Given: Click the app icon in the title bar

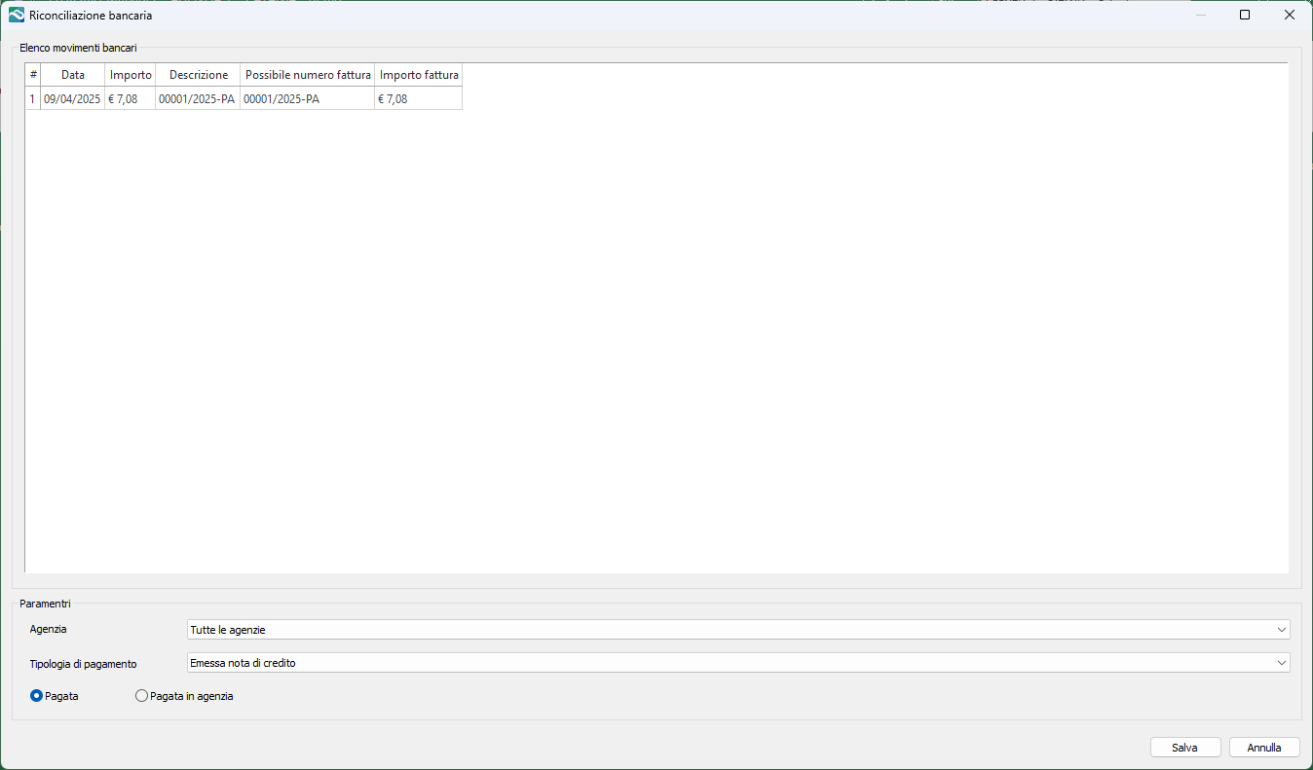Looking at the screenshot, I should click(17, 16).
